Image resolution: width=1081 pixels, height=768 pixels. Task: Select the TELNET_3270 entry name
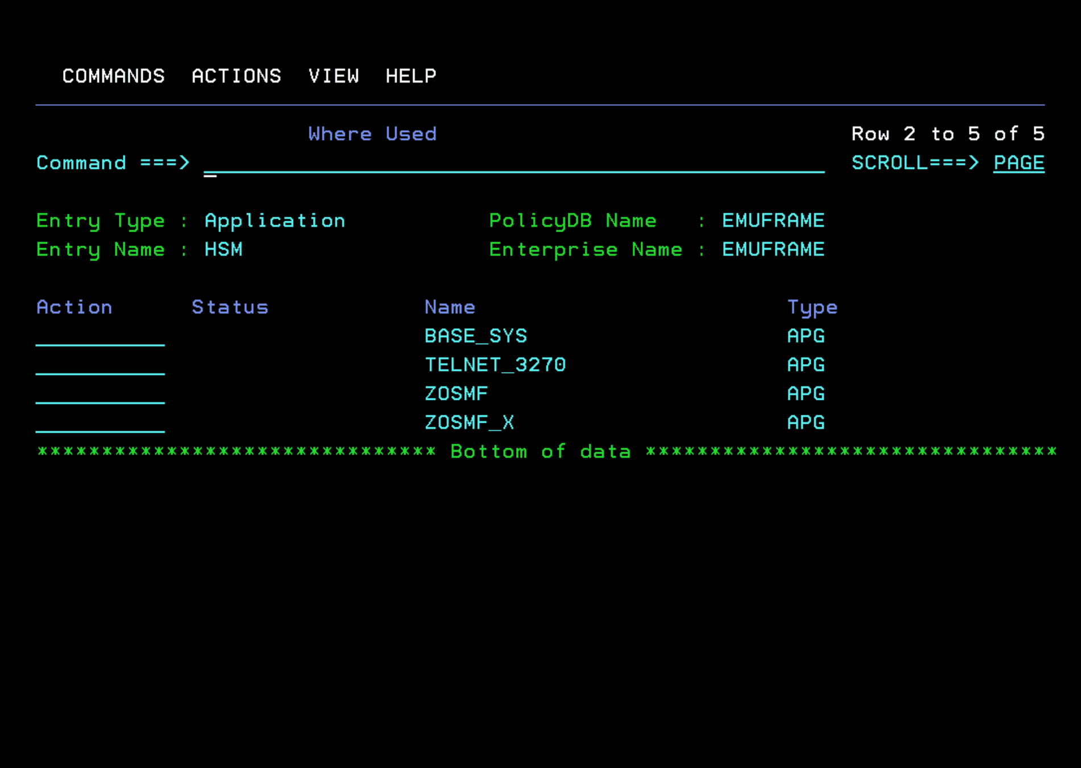pyautogui.click(x=495, y=365)
